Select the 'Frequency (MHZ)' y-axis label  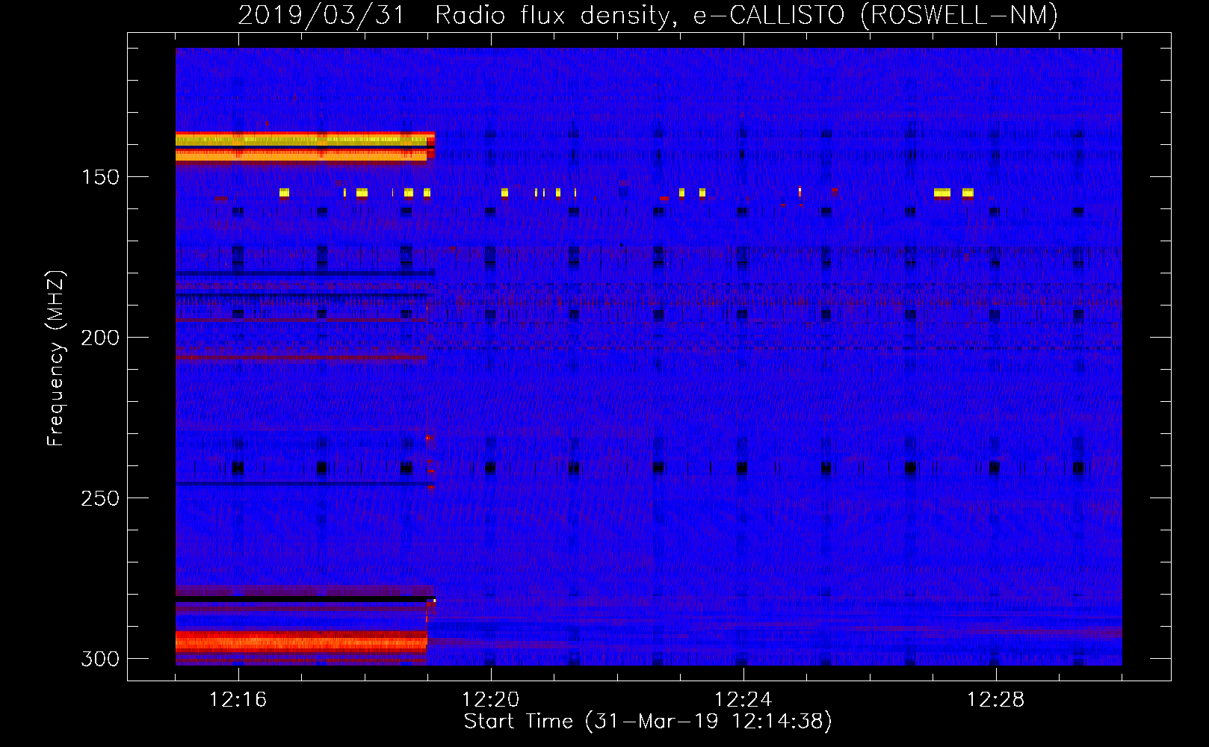[x=56, y=358]
